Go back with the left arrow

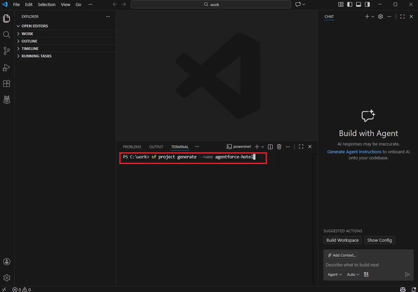pos(115,5)
